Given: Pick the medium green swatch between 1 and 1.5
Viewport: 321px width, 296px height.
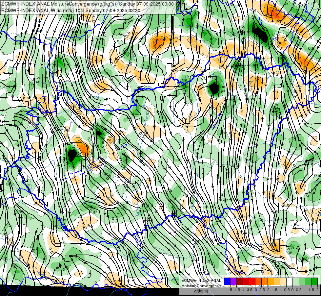Looking at the screenshot, I should coord(309,281).
